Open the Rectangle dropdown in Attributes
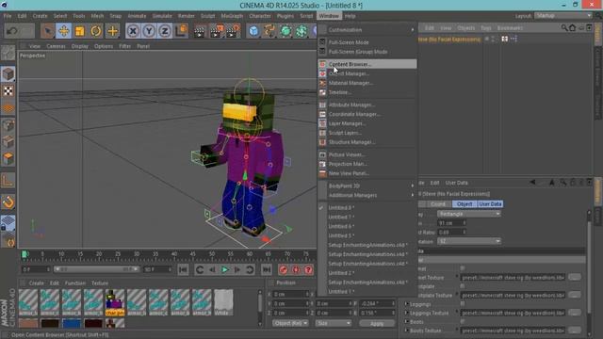603x339 pixels. 469,214
